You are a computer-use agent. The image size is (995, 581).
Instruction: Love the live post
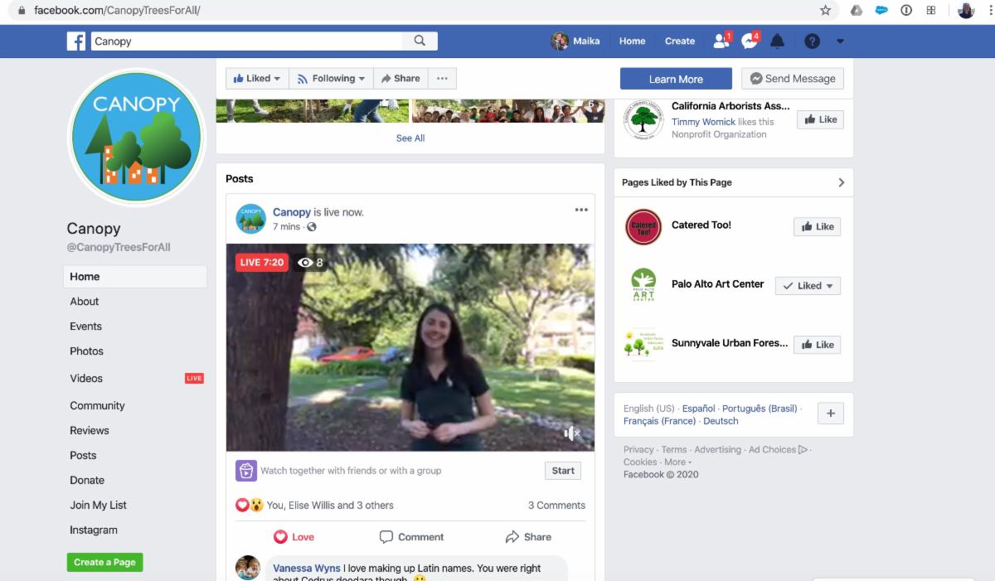(294, 537)
